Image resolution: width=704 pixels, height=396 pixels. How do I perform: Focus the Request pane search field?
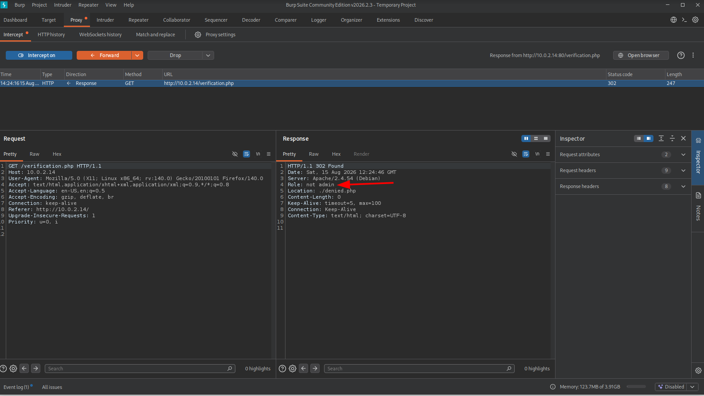click(x=140, y=369)
